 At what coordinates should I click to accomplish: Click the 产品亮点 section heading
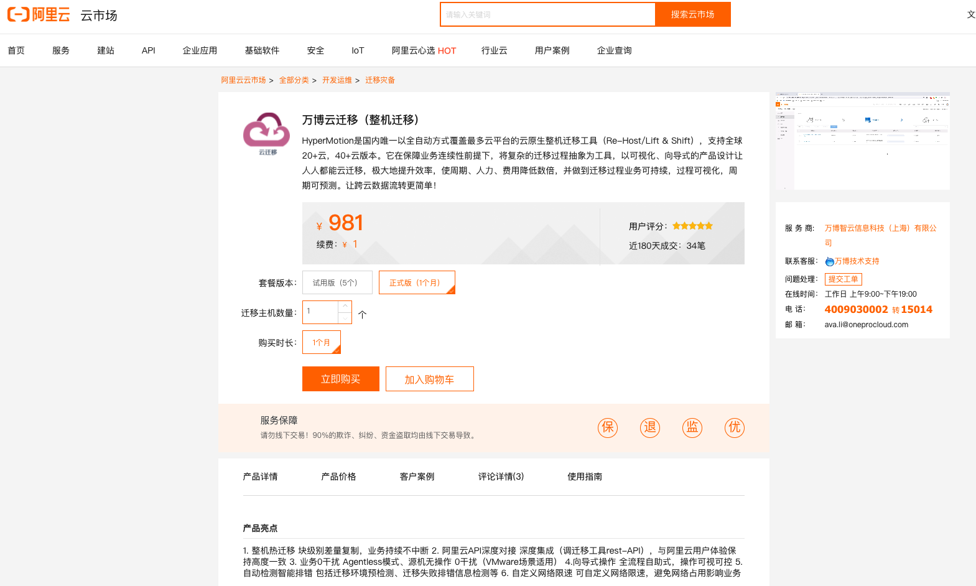261,528
